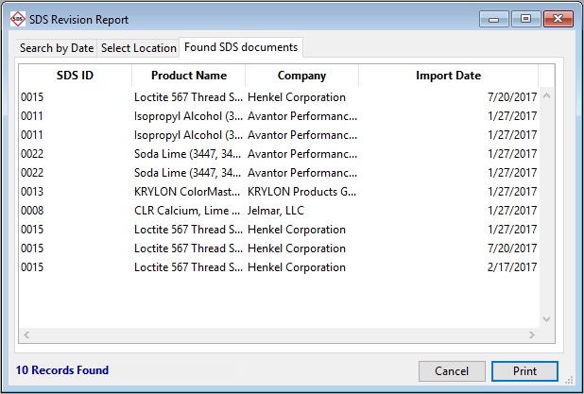Click the SDS application icon in title bar
The image size is (584, 394).
(x=16, y=19)
